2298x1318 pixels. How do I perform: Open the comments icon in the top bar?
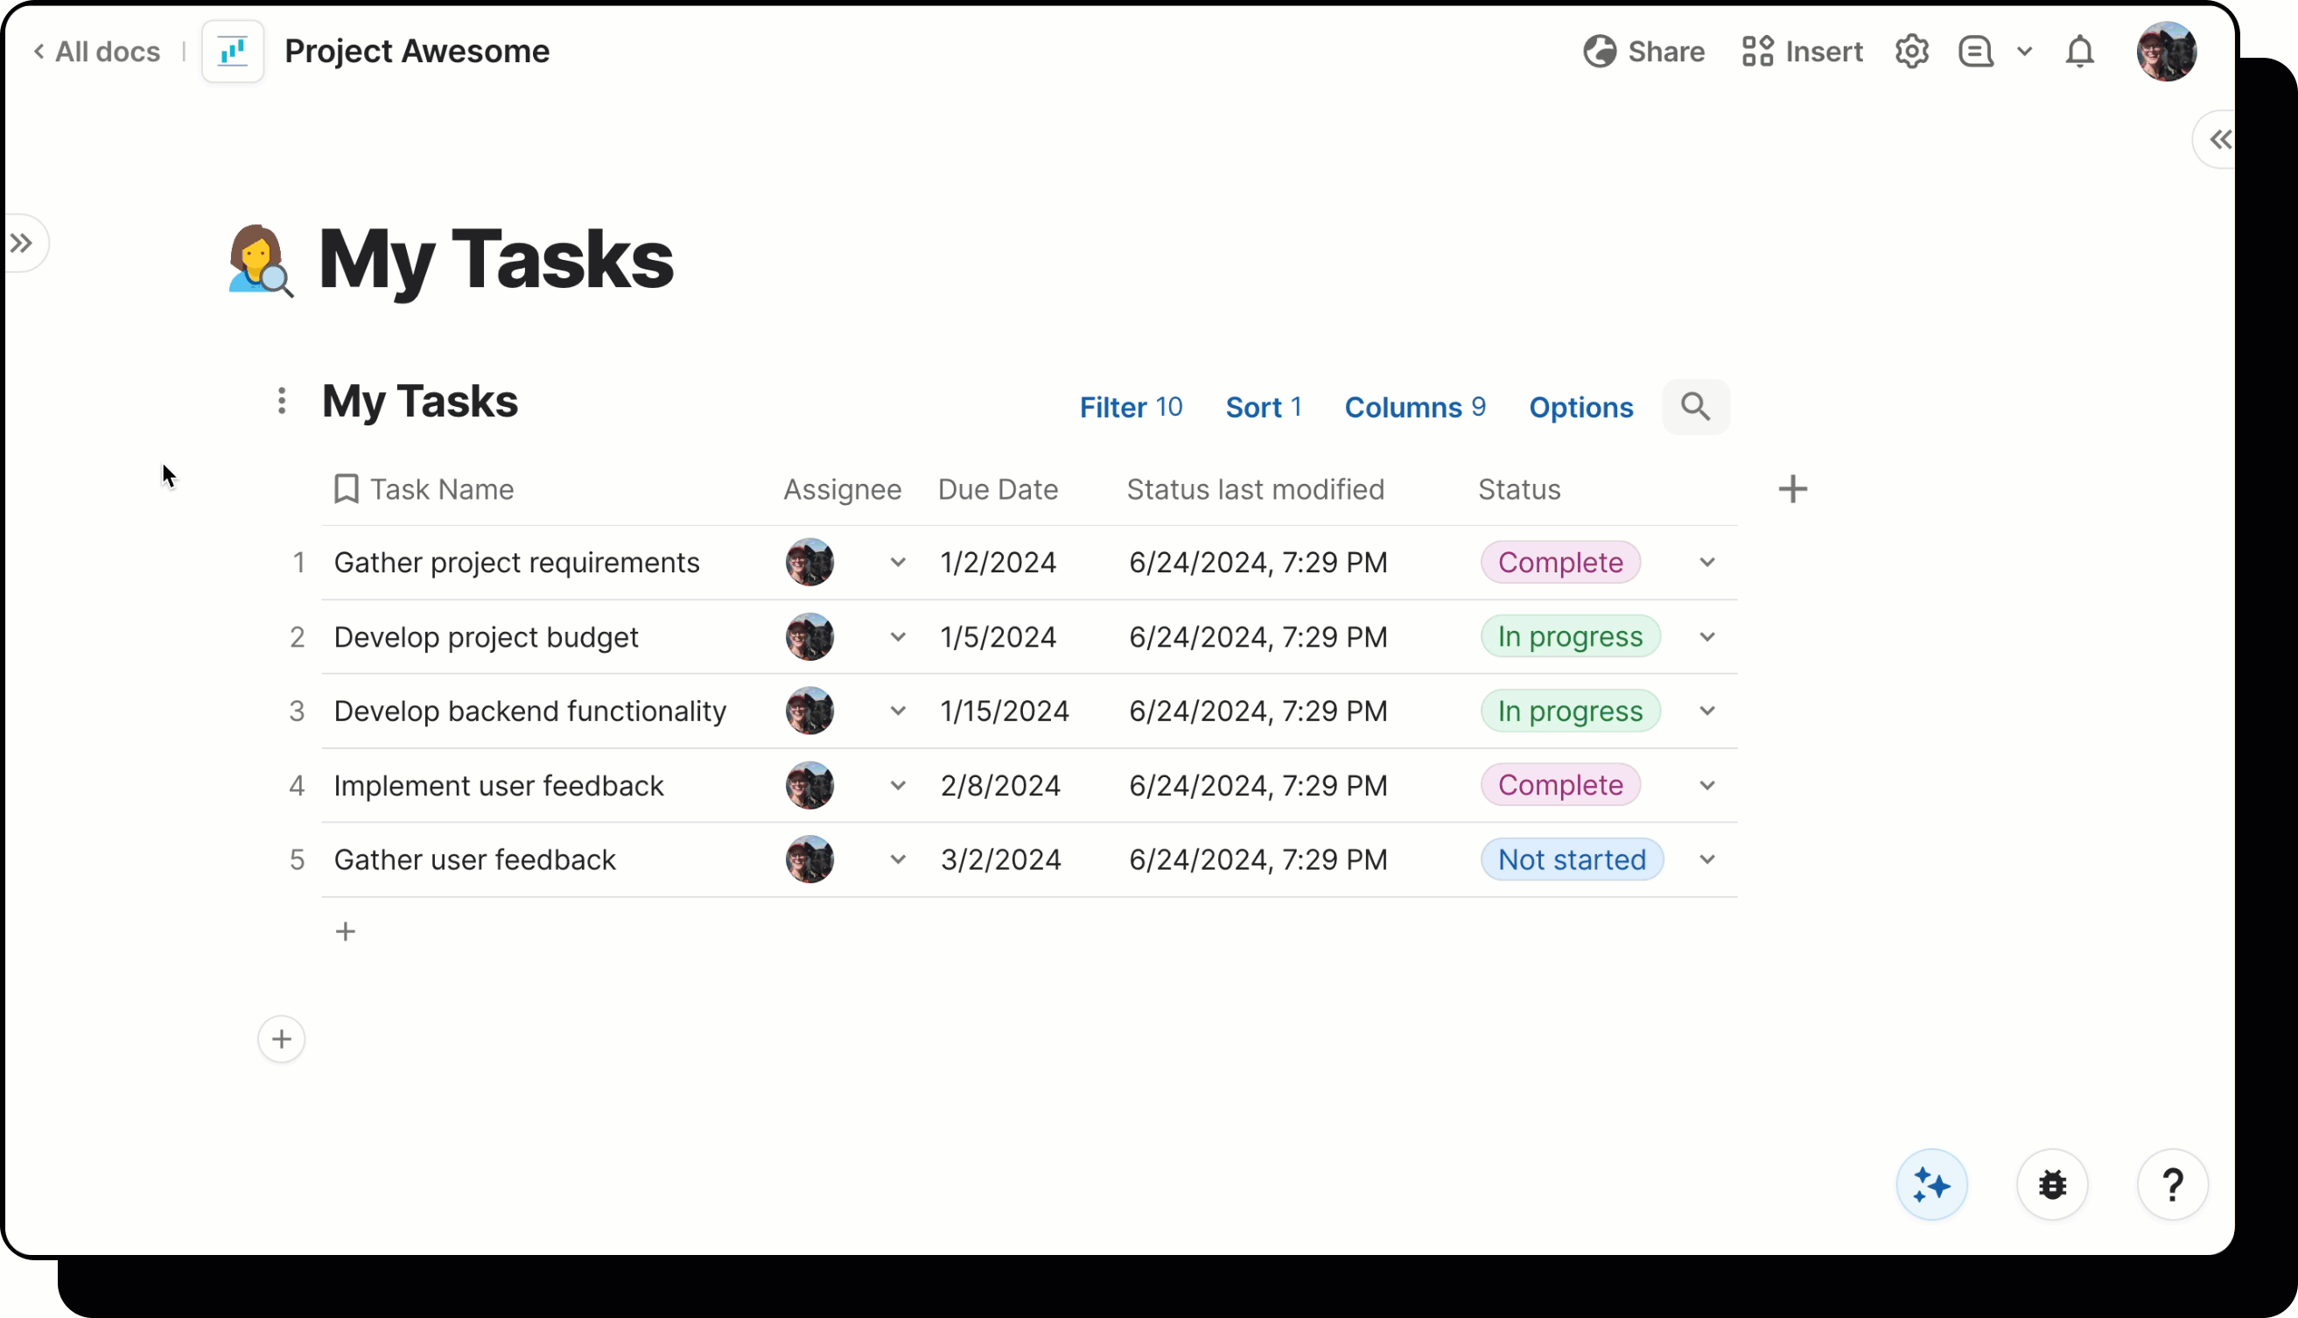pos(1975,52)
